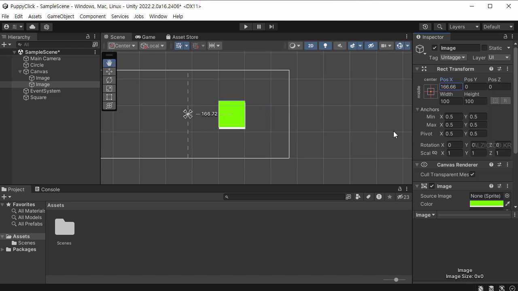The width and height of the screenshot is (518, 291).
Task: Click the Pos X input field
Action: coord(451,87)
